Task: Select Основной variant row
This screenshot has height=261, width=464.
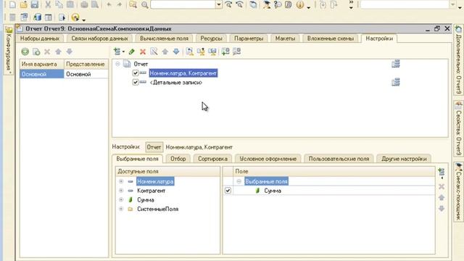Action: coord(64,74)
